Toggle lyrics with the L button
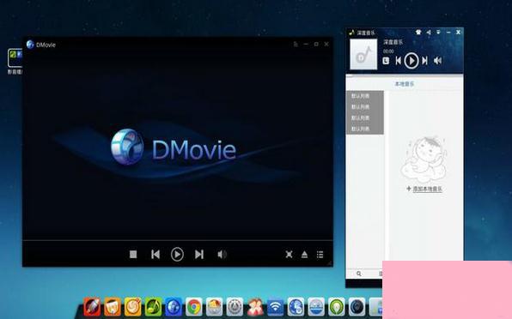The height and width of the screenshot is (319, 512). pyautogui.click(x=386, y=61)
